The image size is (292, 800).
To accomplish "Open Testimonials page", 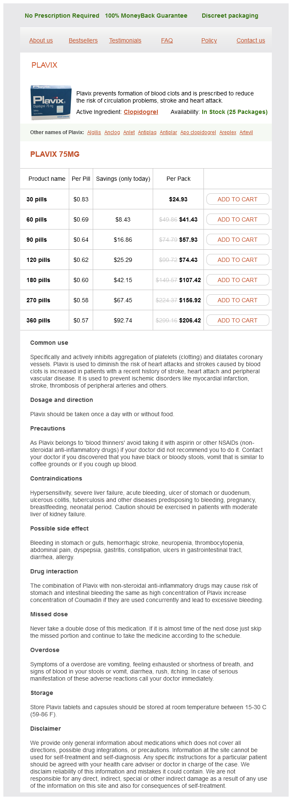I will pyautogui.click(x=125, y=41).
